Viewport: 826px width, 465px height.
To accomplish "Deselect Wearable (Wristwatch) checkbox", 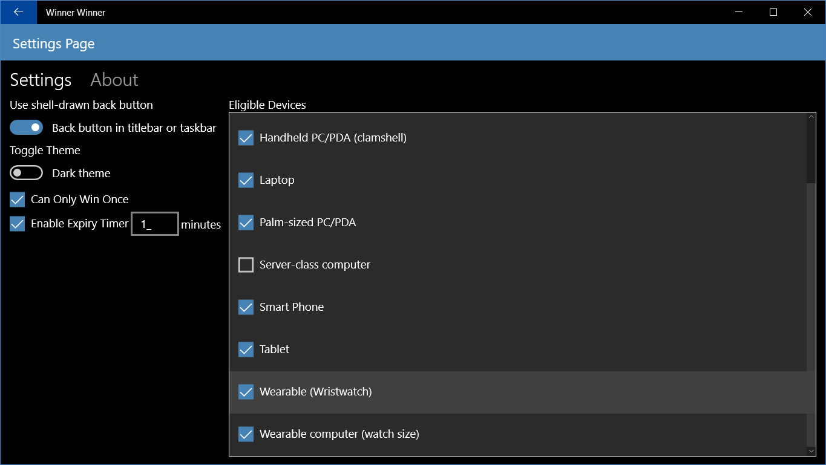I will (x=246, y=392).
